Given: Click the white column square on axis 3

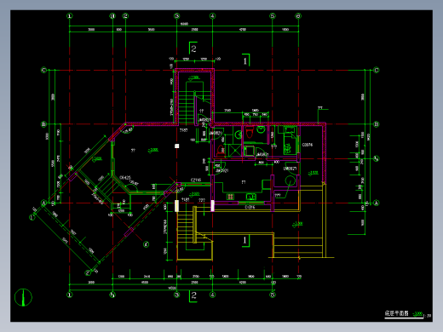Looking at the screenshot, I should [176, 146].
